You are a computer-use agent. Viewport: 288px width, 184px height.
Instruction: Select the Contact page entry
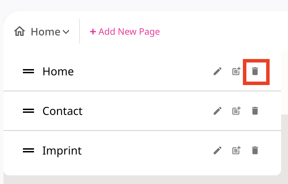(142, 111)
